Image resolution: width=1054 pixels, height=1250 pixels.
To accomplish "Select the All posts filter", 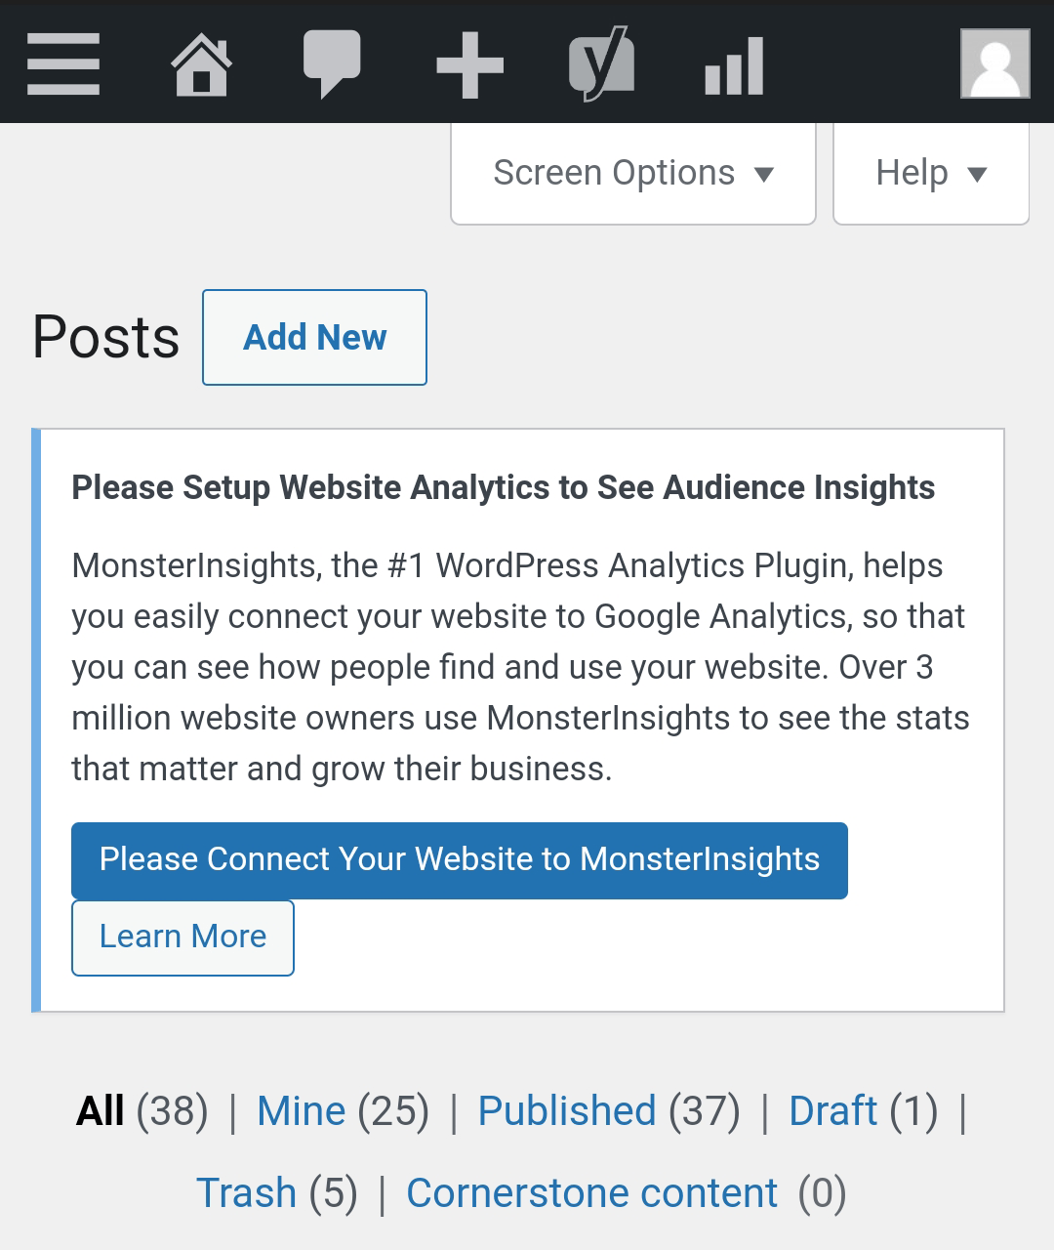I will point(101,1111).
